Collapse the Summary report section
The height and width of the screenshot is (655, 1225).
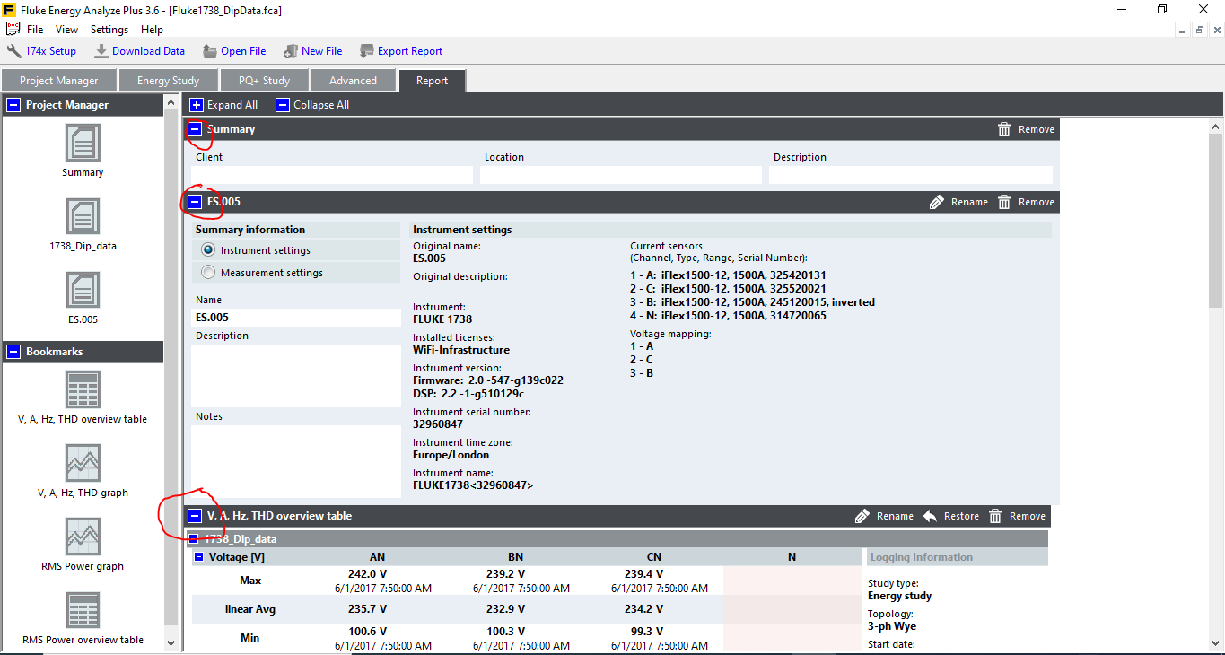pyautogui.click(x=195, y=129)
